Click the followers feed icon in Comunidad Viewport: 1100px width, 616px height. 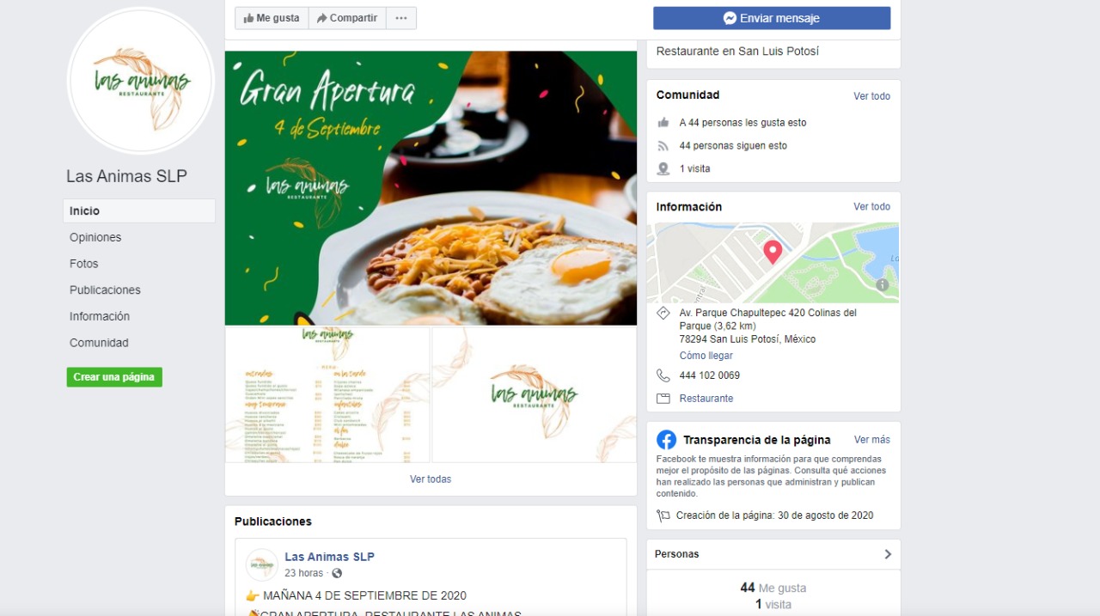(663, 146)
